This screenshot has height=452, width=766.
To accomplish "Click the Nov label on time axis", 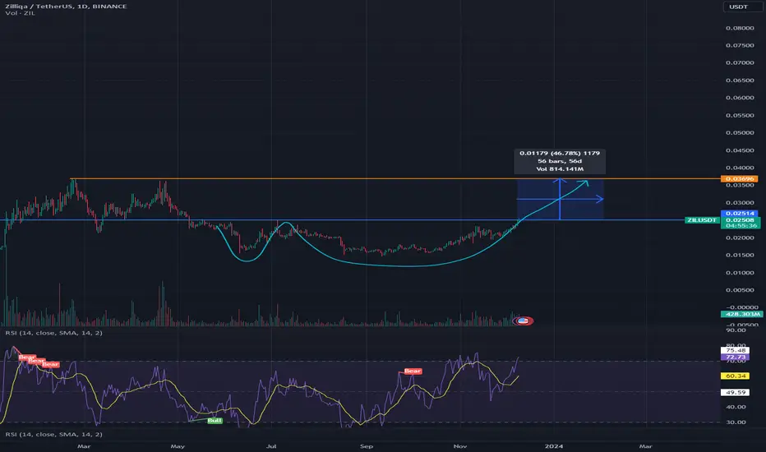I will pyautogui.click(x=460, y=446).
